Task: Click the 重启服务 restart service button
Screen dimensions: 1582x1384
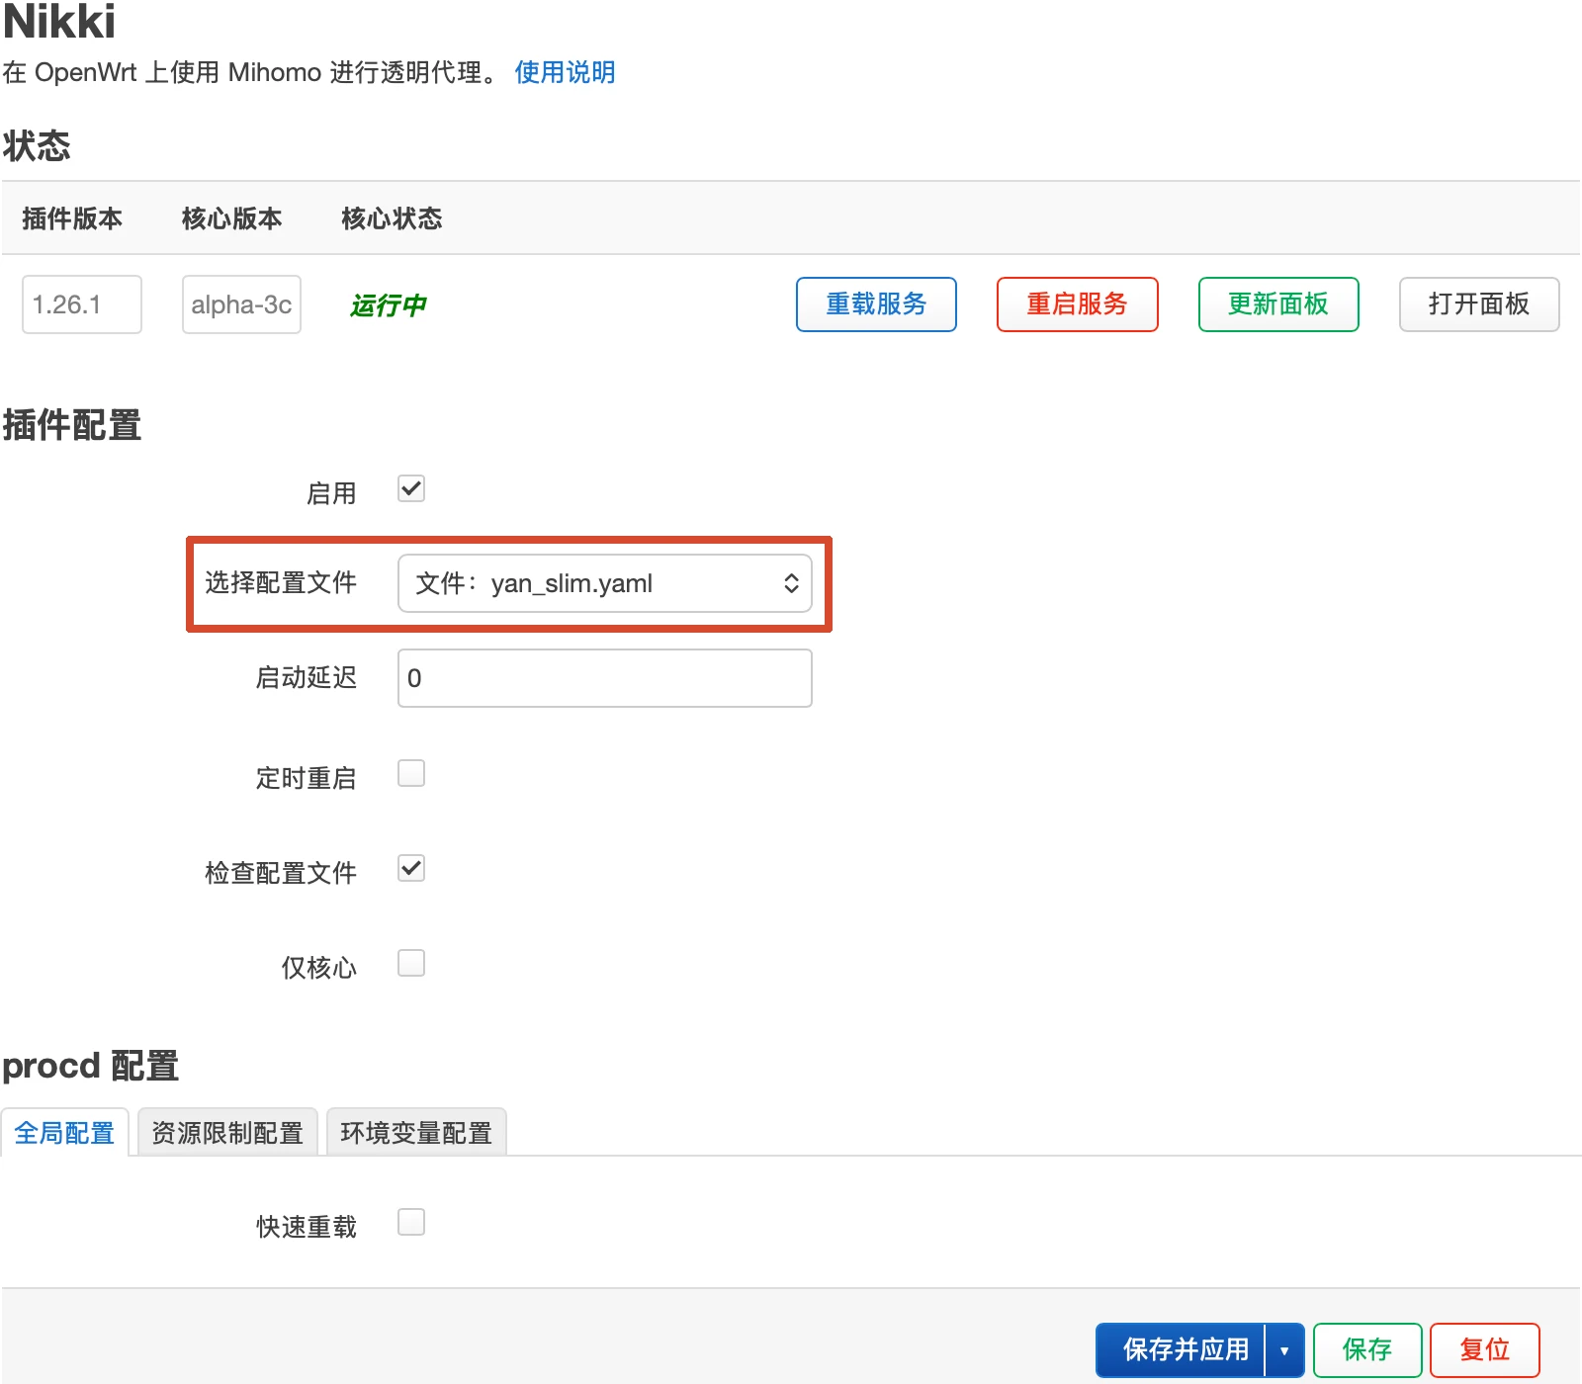Action: click(1077, 304)
